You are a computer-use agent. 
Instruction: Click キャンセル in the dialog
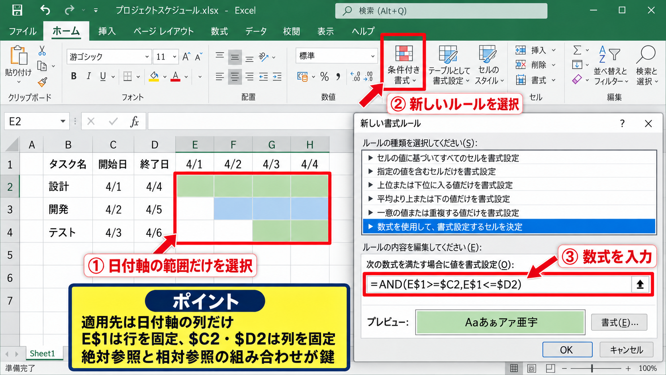tap(627, 350)
